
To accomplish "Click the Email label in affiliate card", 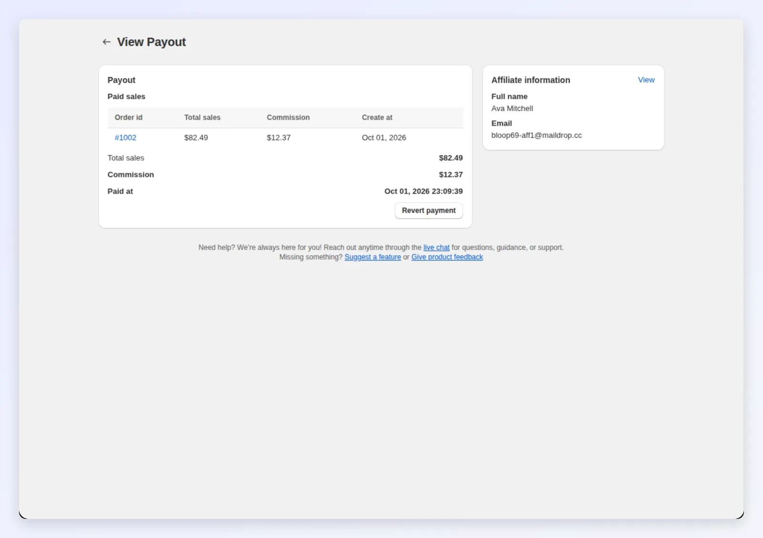I will [x=502, y=124].
